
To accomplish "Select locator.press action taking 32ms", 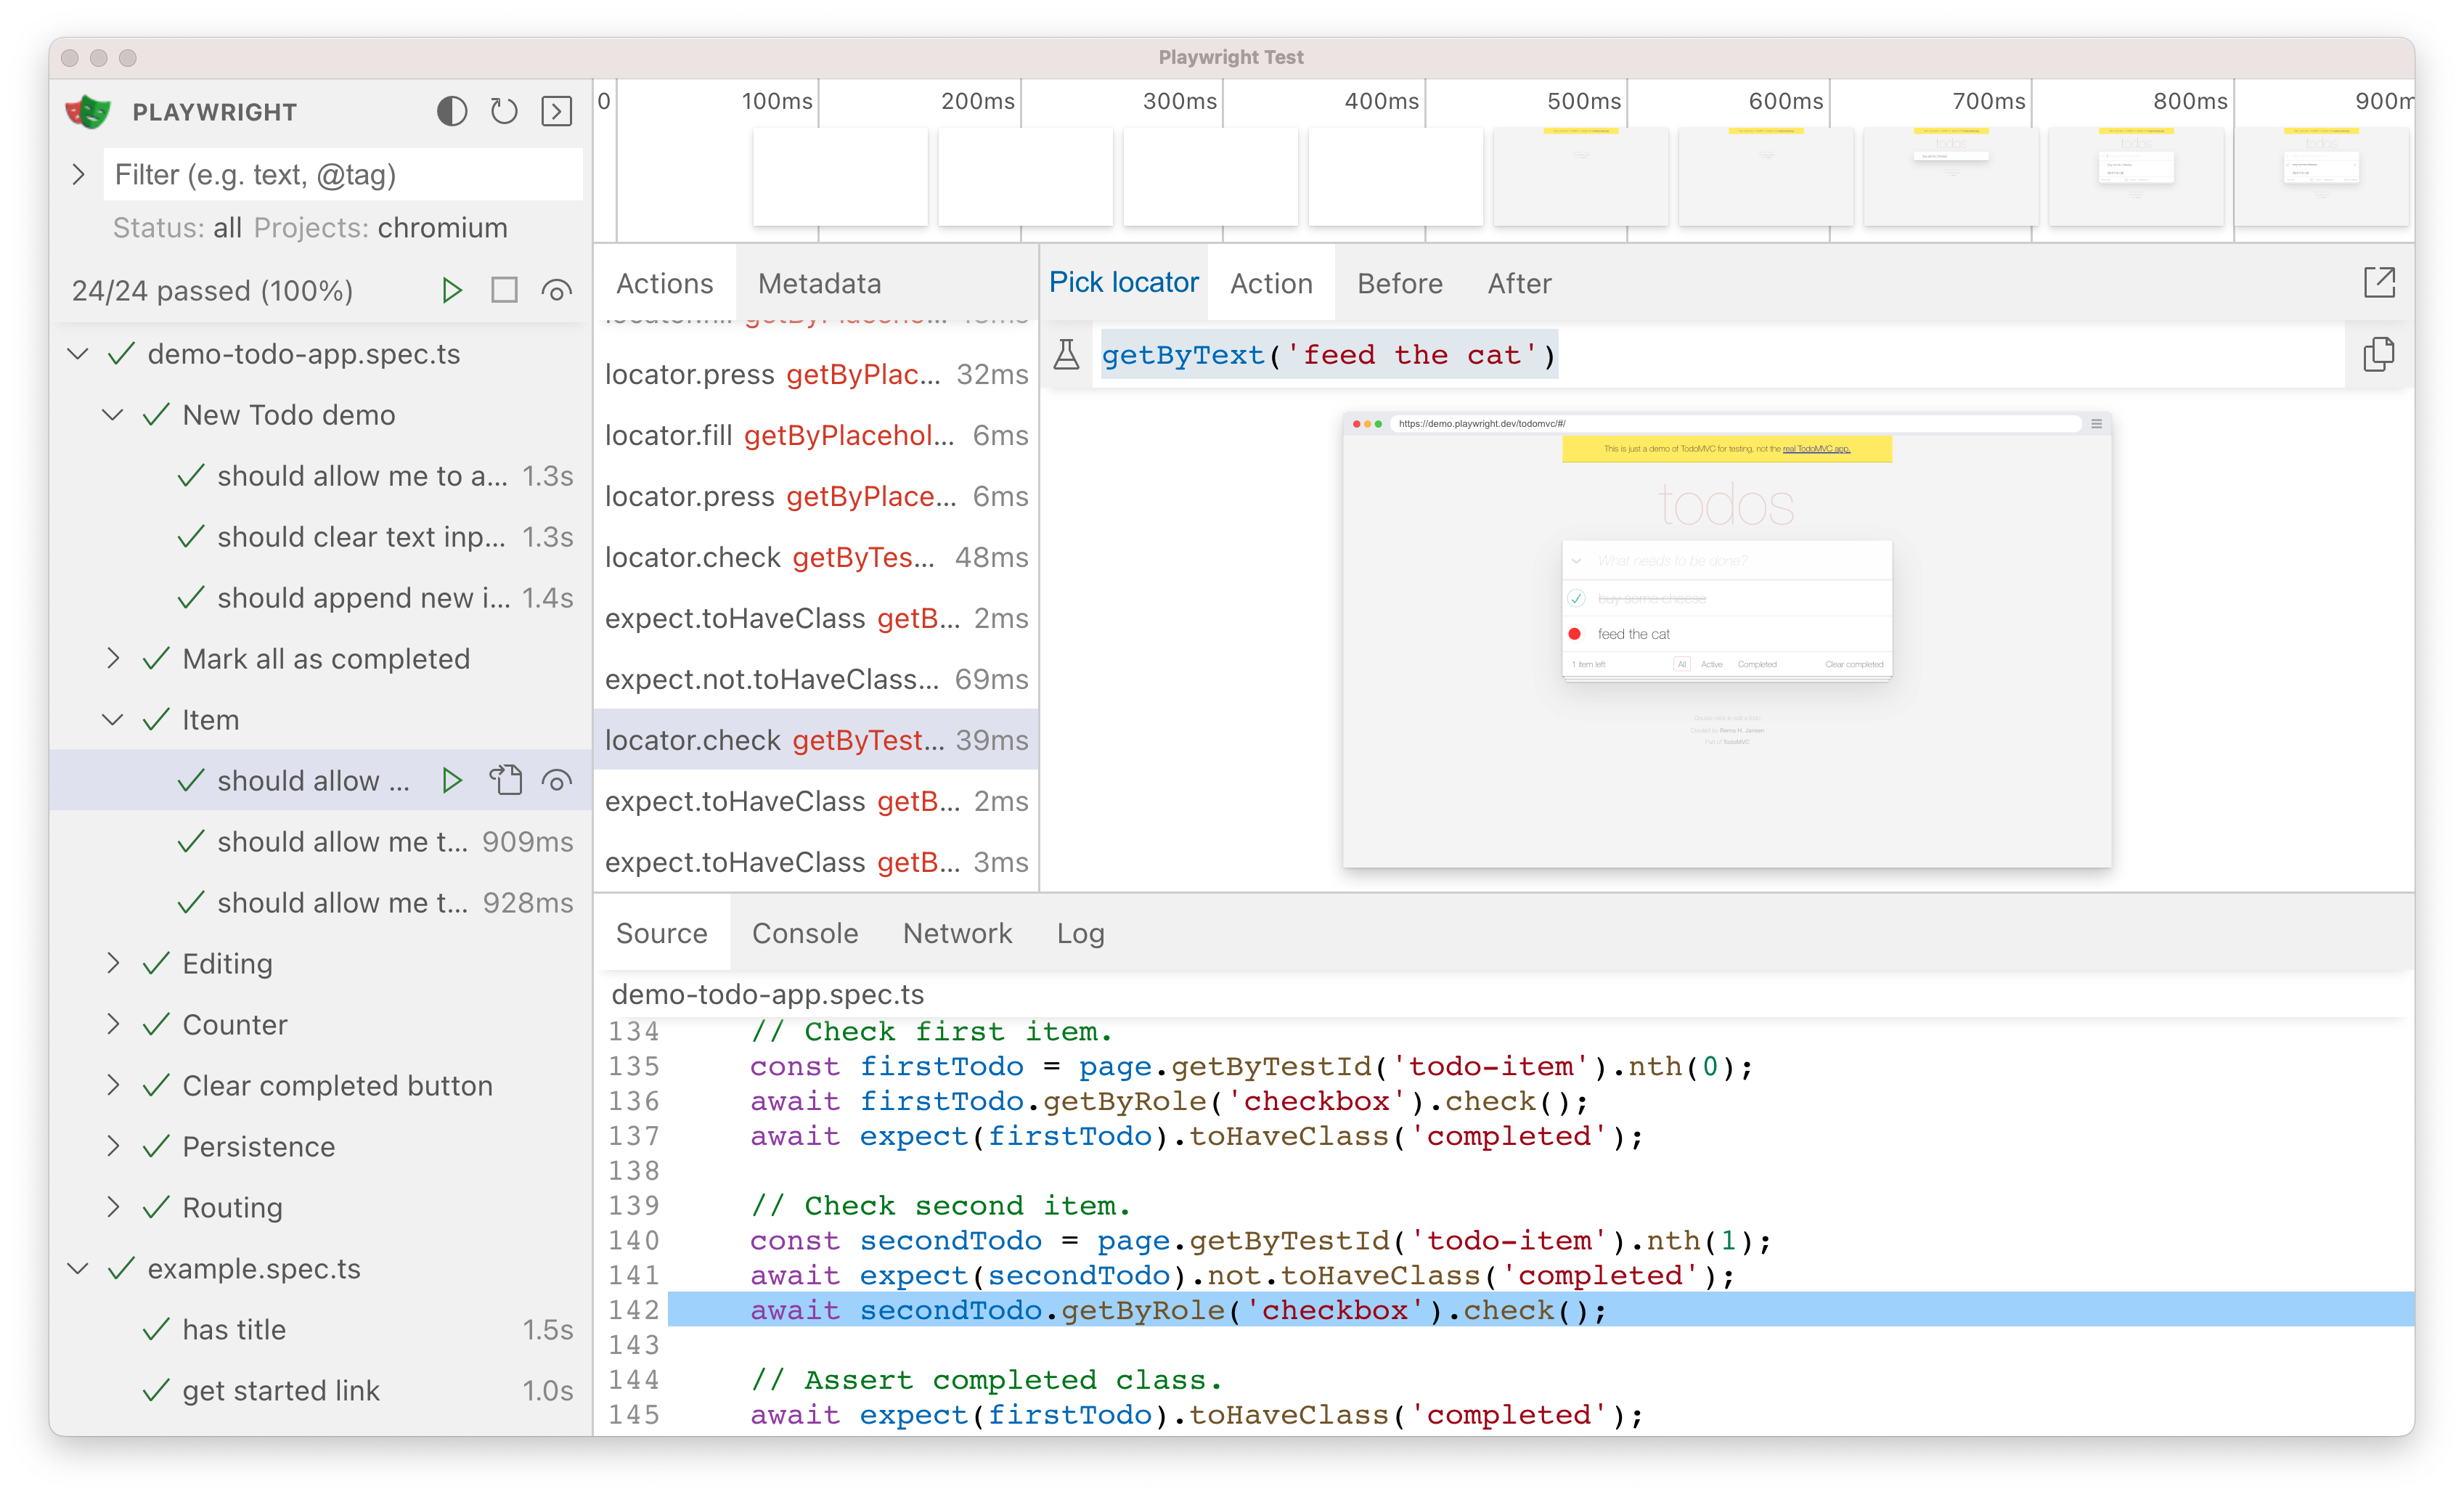I will tap(816, 374).
